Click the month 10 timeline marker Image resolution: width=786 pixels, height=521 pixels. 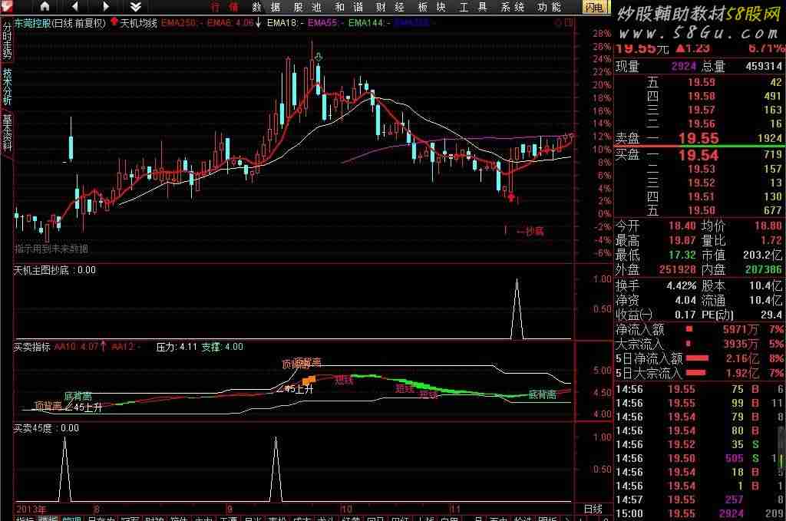(347, 509)
